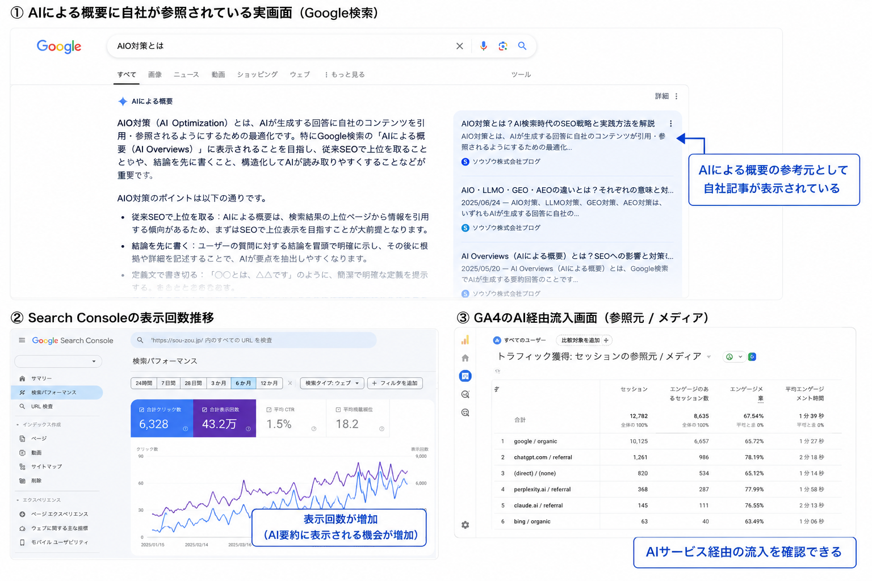The width and height of the screenshot is (872, 581).
Task: Go to GA4 Home icon
Action: tap(465, 358)
